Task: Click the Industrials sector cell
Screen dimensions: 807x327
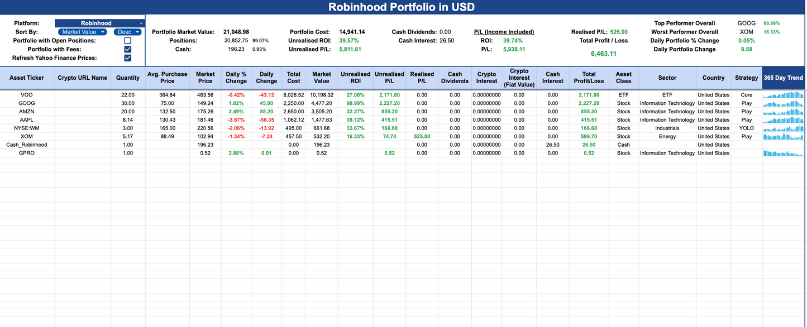Action: click(667, 128)
